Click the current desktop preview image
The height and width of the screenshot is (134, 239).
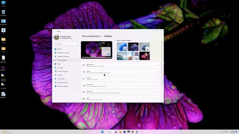click(97, 50)
